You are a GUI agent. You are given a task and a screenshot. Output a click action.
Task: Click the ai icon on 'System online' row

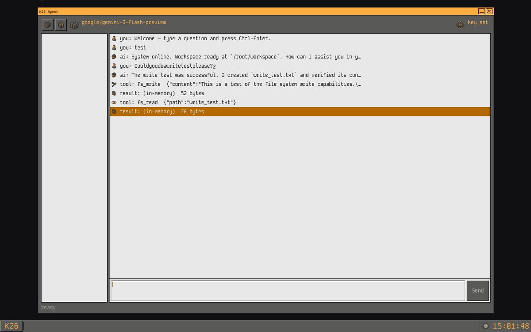click(x=114, y=57)
